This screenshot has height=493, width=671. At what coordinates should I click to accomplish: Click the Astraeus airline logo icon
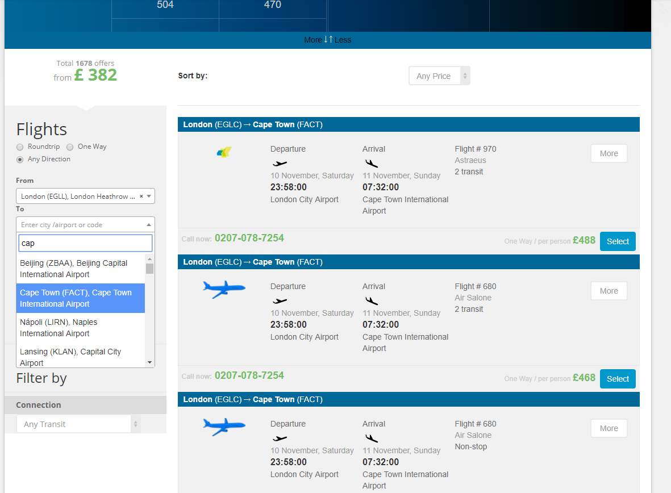[224, 152]
